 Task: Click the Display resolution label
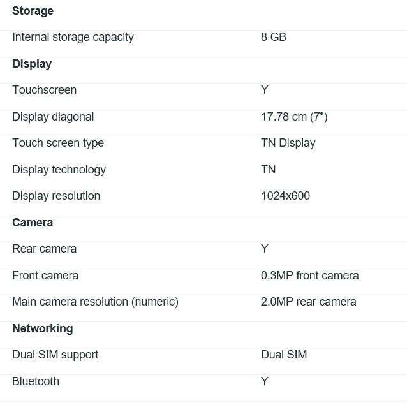click(x=56, y=196)
